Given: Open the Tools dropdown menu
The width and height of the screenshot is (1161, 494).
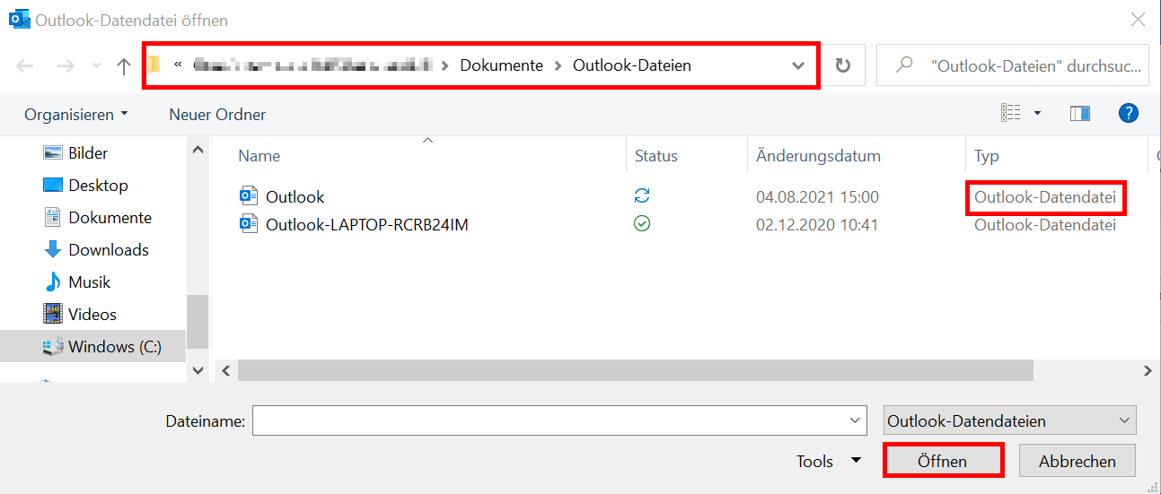Looking at the screenshot, I should tap(828, 462).
